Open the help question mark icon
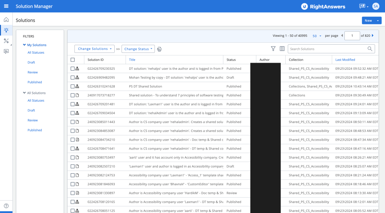385x213 pixels. click(x=6, y=206)
